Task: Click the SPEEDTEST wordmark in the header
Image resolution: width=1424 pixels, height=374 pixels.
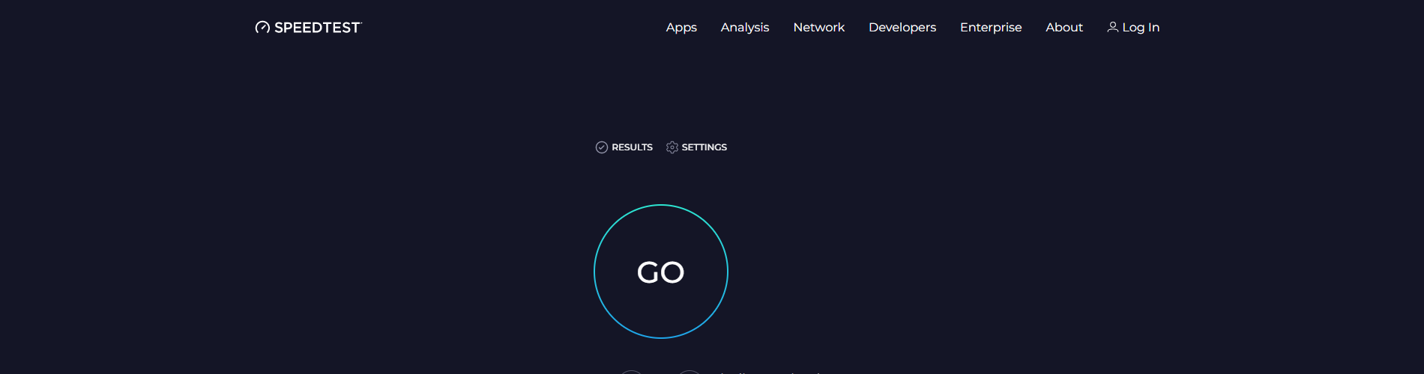Action: 318,28
